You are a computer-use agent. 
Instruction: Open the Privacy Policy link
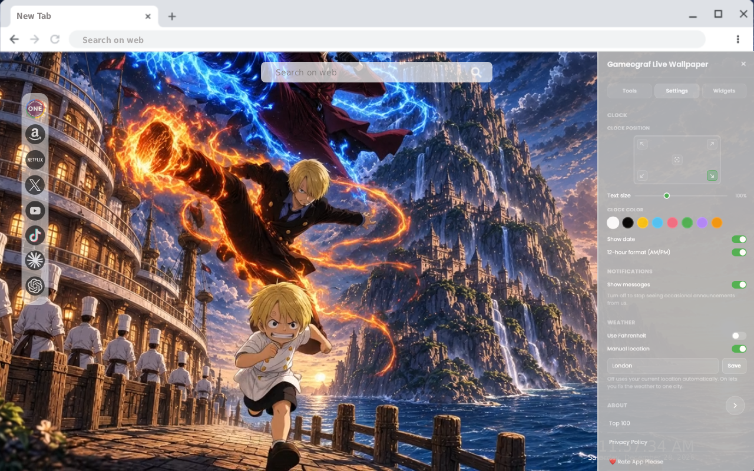click(628, 442)
